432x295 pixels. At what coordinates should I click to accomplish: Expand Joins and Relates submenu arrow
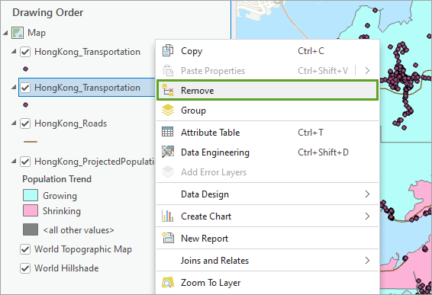point(367,260)
